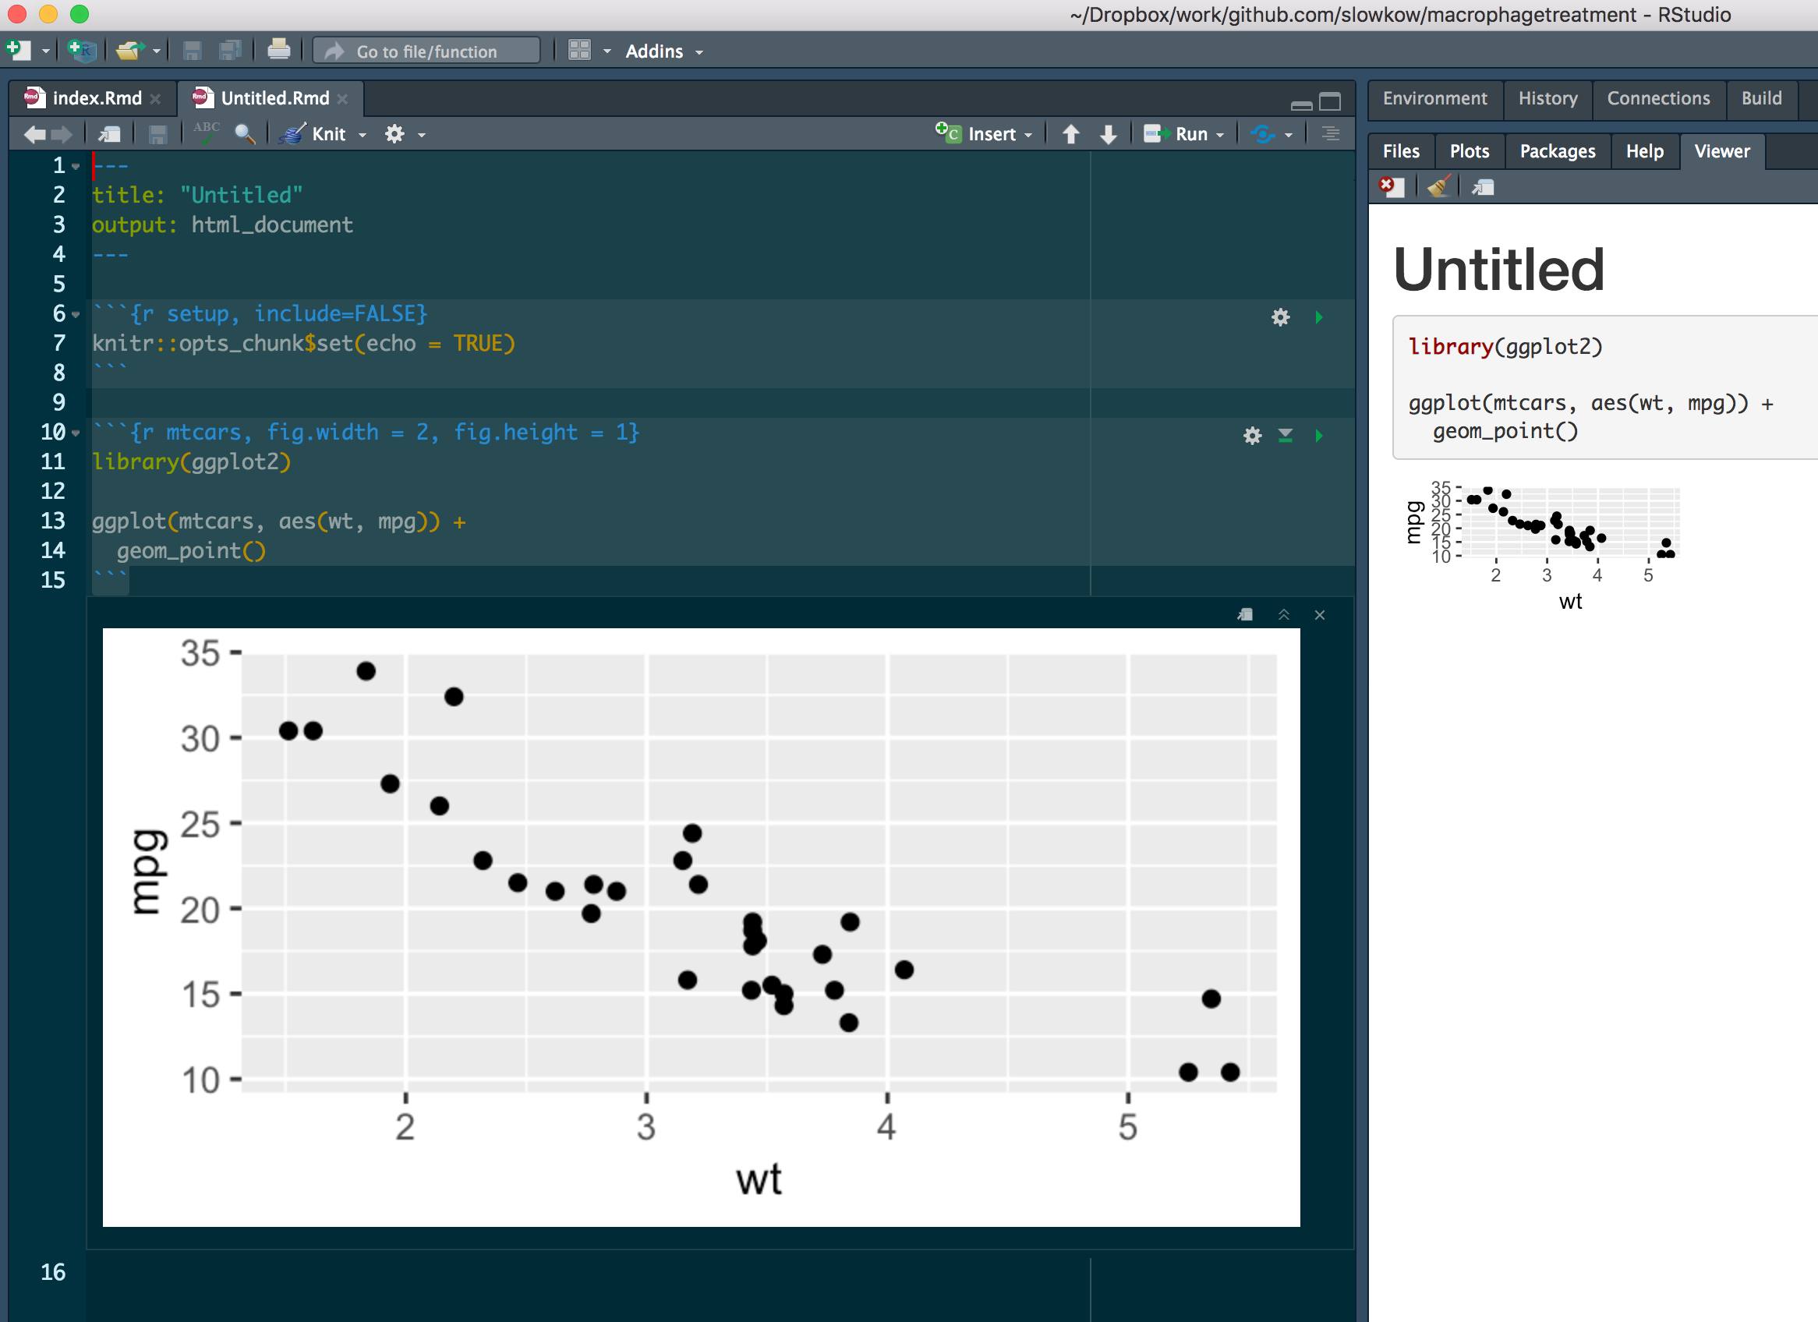
Task: Clear the Viewer pane with the broom icon
Action: 1438,186
